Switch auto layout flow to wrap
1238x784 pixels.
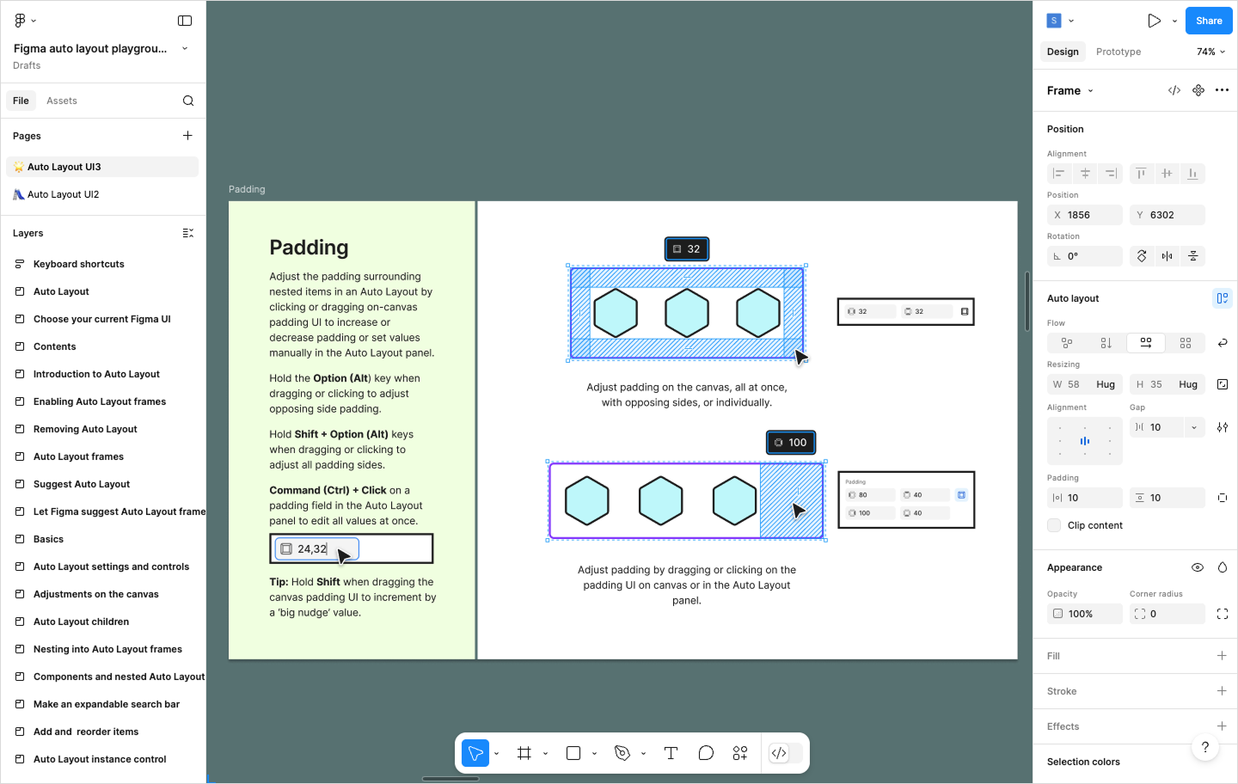(x=1186, y=342)
